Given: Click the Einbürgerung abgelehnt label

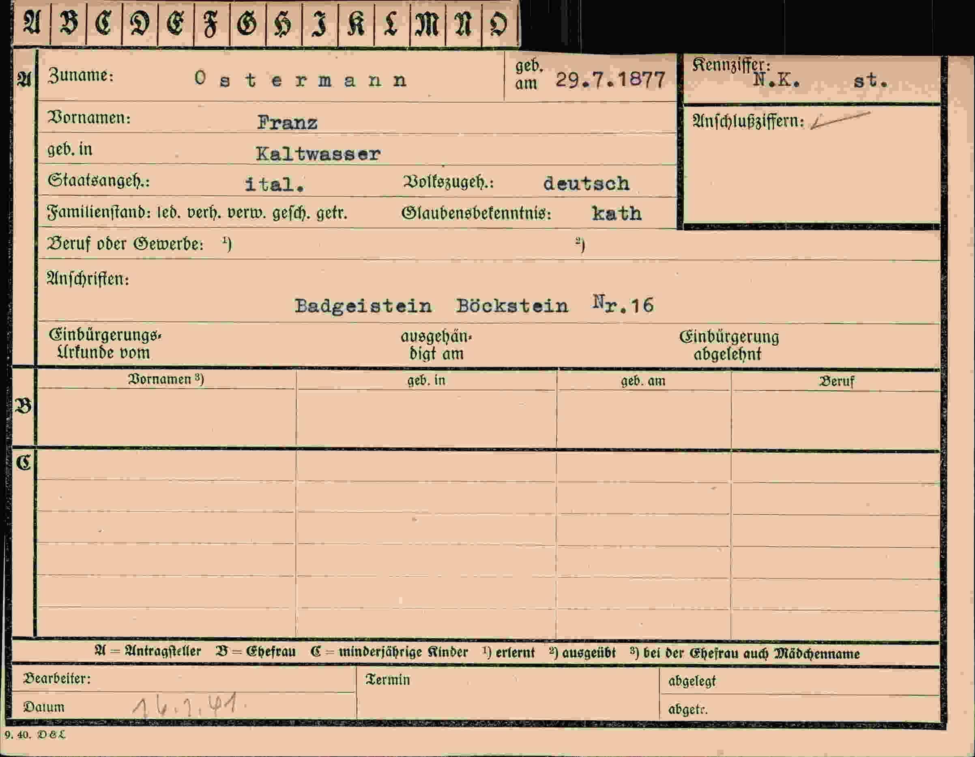Looking at the screenshot, I should pos(729,345).
